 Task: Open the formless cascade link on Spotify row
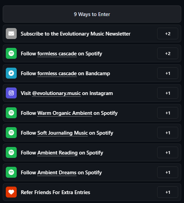click(x=57, y=54)
